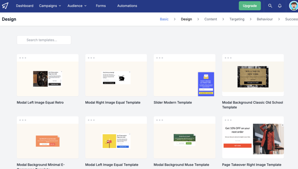
Task: Go back to the Basic step
Action: [164, 19]
